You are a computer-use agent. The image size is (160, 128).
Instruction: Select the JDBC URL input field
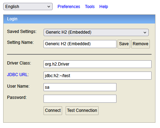point(98,75)
